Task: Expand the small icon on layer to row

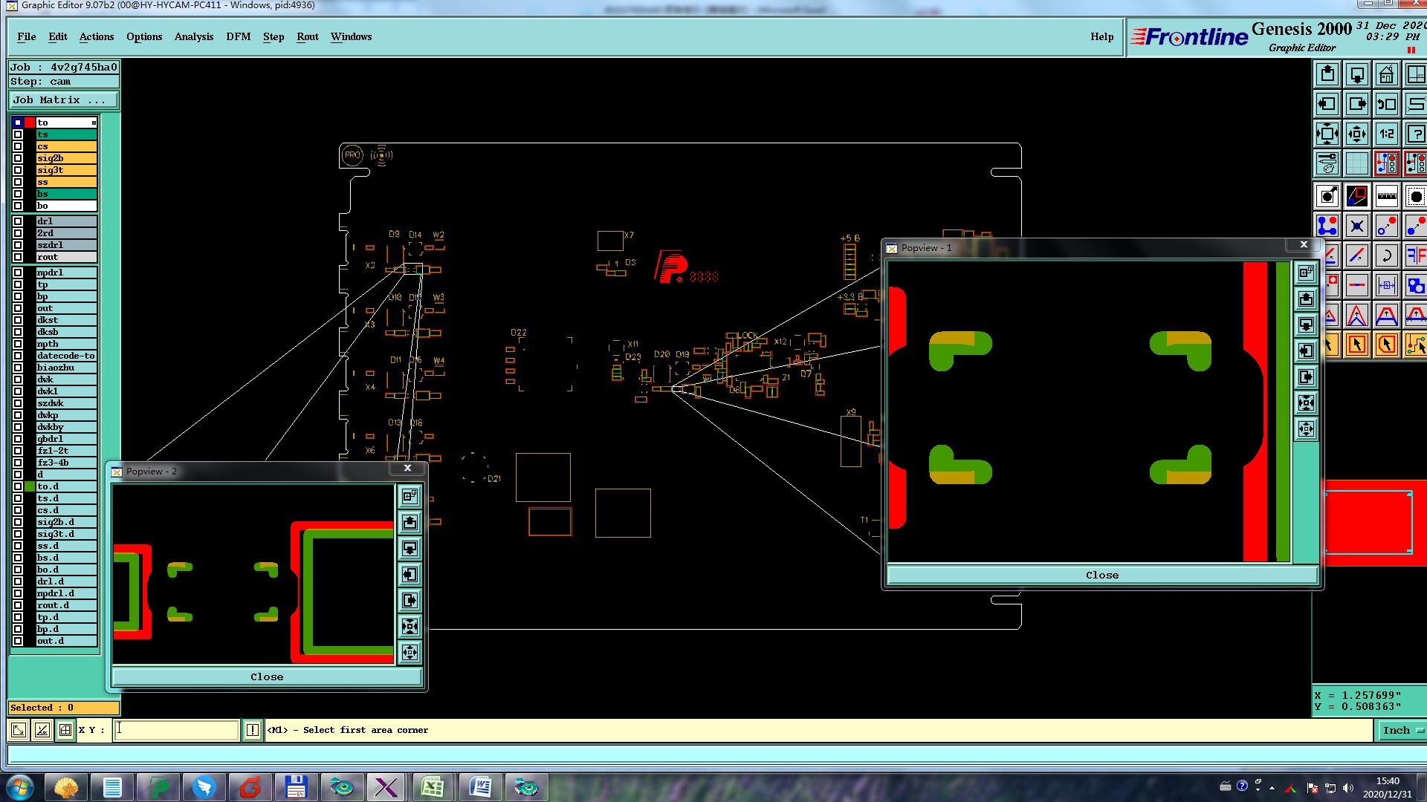Action: click(x=94, y=123)
